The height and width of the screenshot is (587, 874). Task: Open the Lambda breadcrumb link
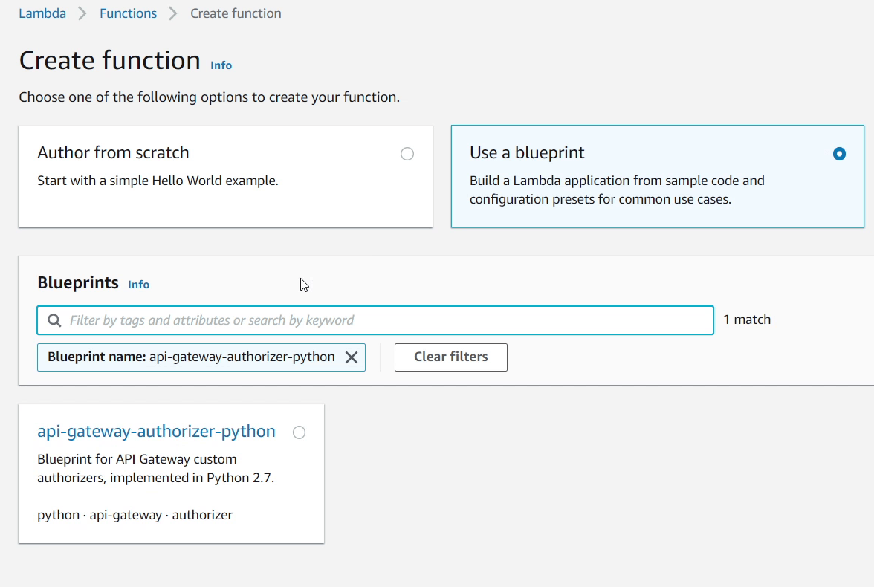click(x=42, y=13)
